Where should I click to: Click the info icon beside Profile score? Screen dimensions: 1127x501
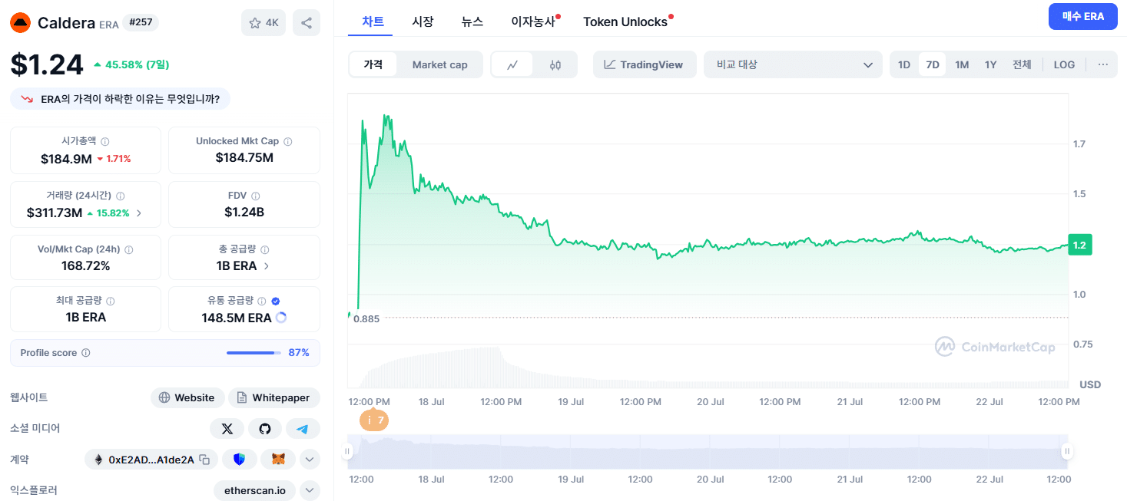tap(86, 353)
